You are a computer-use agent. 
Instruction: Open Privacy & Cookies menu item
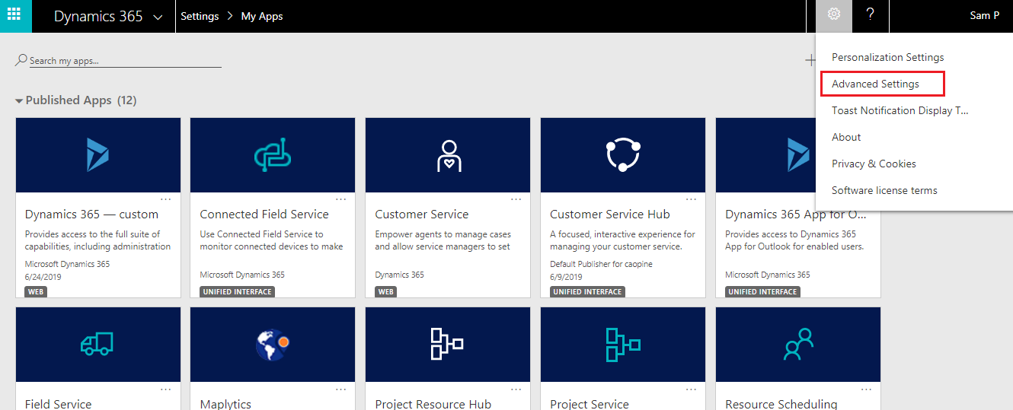(x=874, y=164)
